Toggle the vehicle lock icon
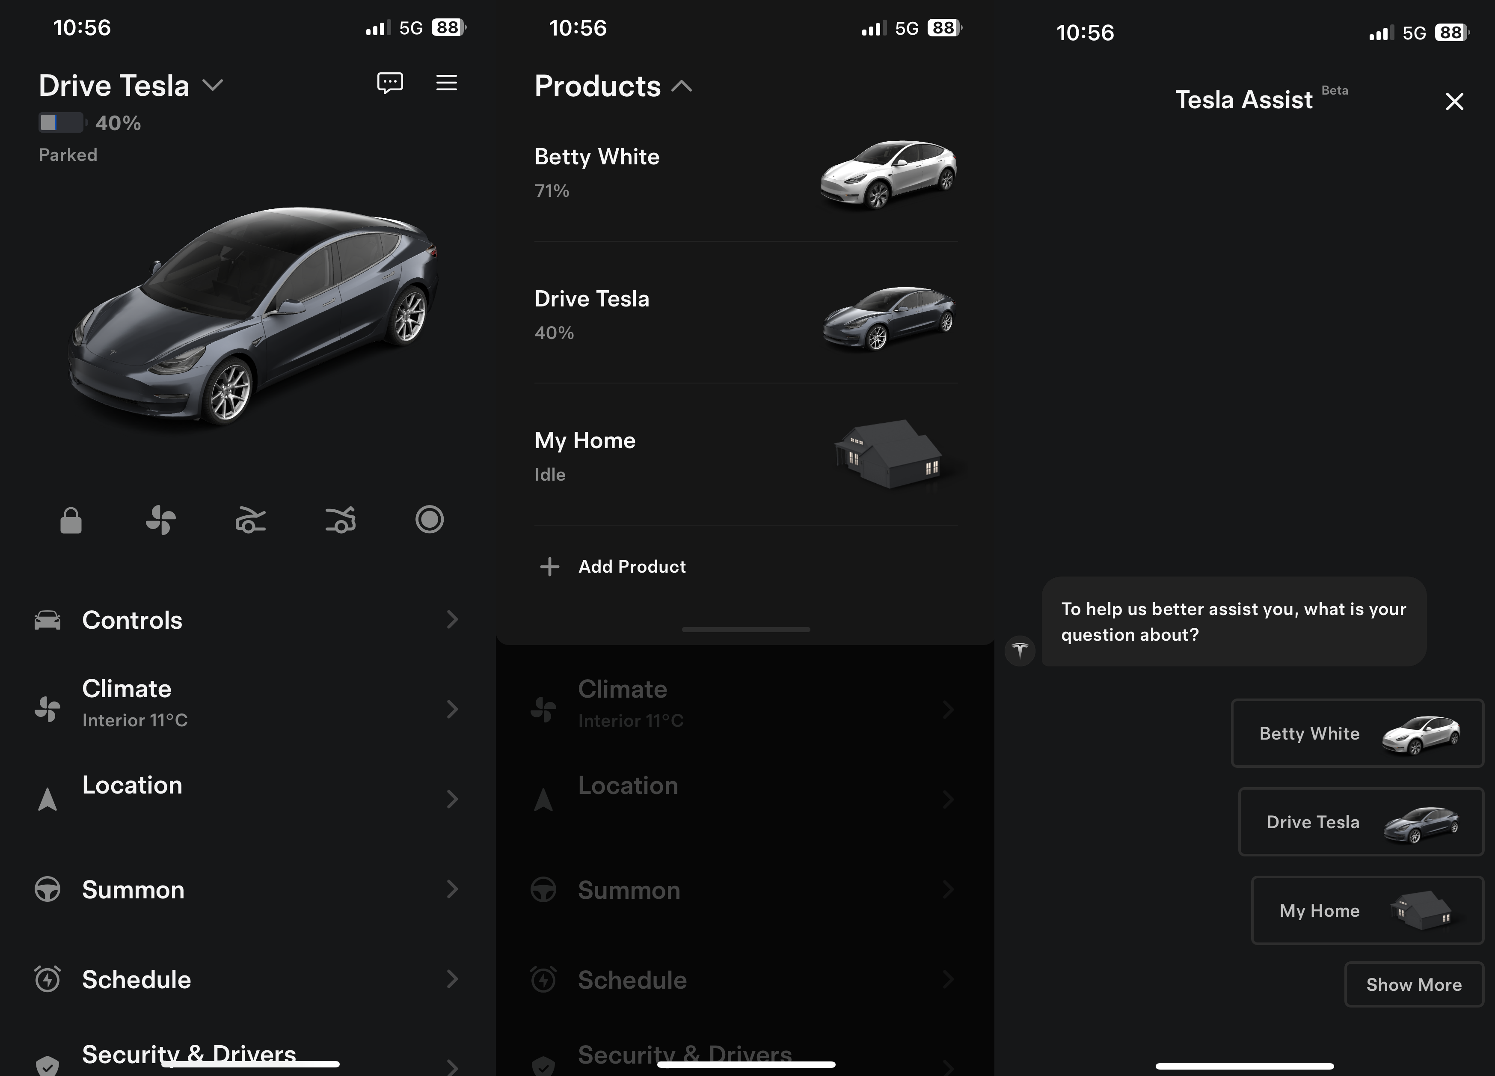This screenshot has width=1495, height=1076. click(x=71, y=520)
